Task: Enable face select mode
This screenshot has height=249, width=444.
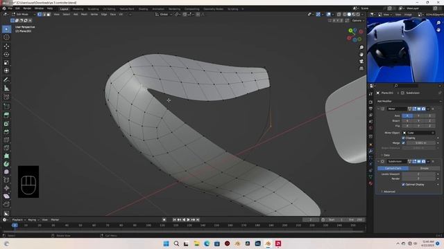Action: pyautogui.click(x=49, y=15)
